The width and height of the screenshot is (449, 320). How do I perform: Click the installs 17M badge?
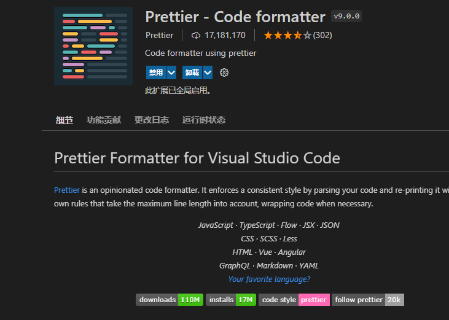[231, 300]
